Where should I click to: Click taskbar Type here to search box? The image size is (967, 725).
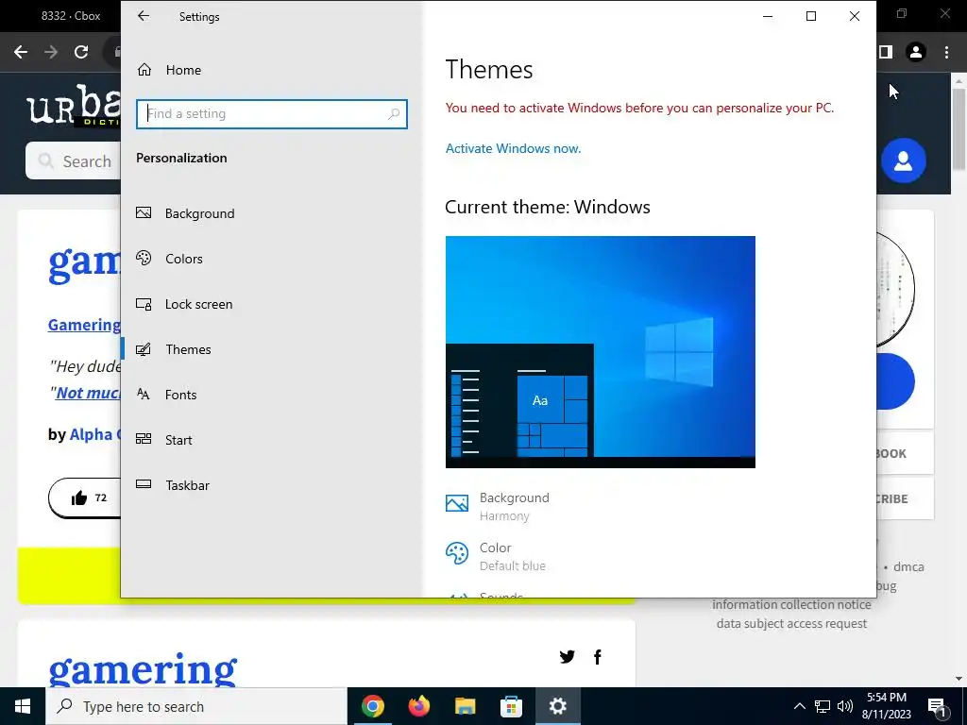(196, 706)
